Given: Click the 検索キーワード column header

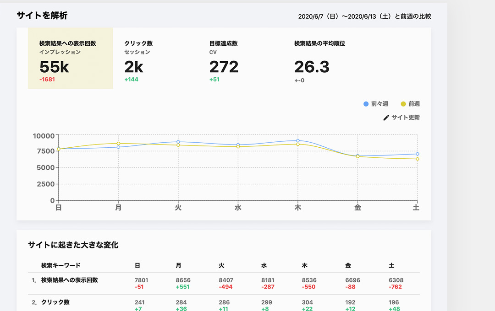Looking at the screenshot, I should click(x=60, y=265).
